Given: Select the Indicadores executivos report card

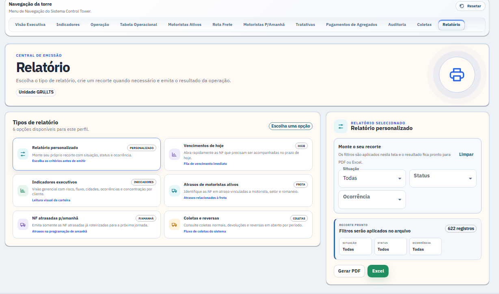Looking at the screenshot, I should point(86,191).
